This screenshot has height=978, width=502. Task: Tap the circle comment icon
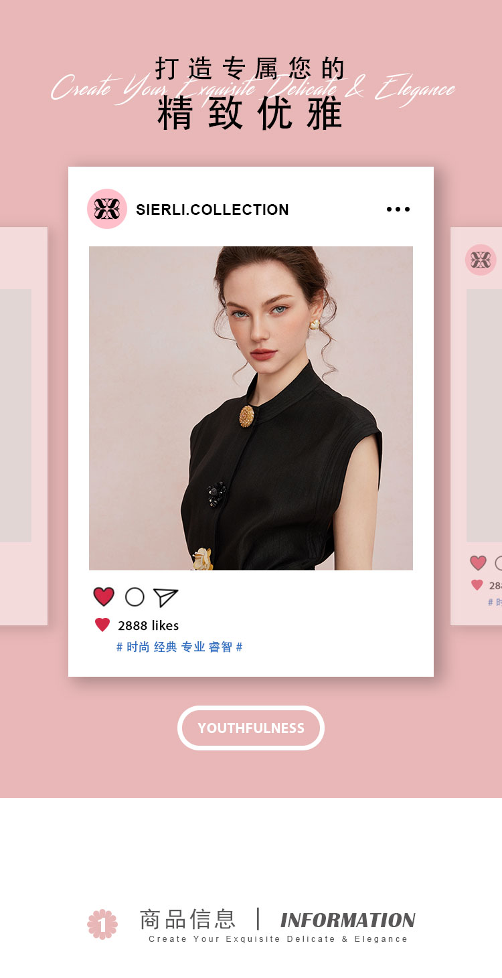(x=135, y=597)
